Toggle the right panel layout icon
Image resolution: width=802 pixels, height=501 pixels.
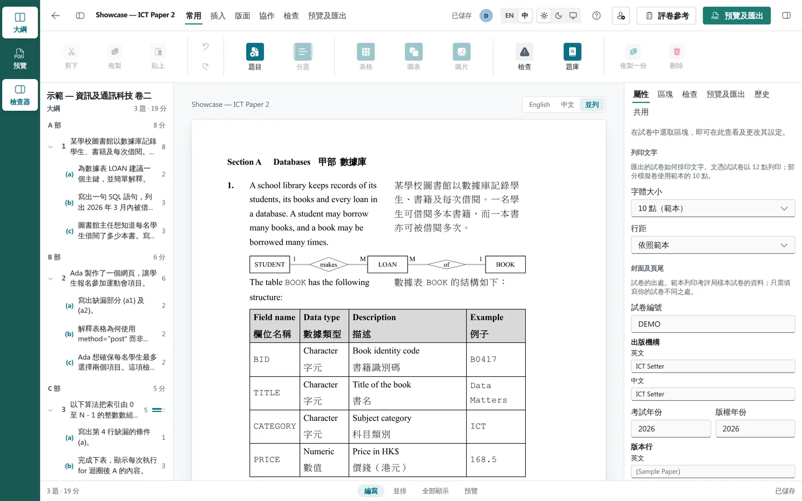[x=786, y=16]
